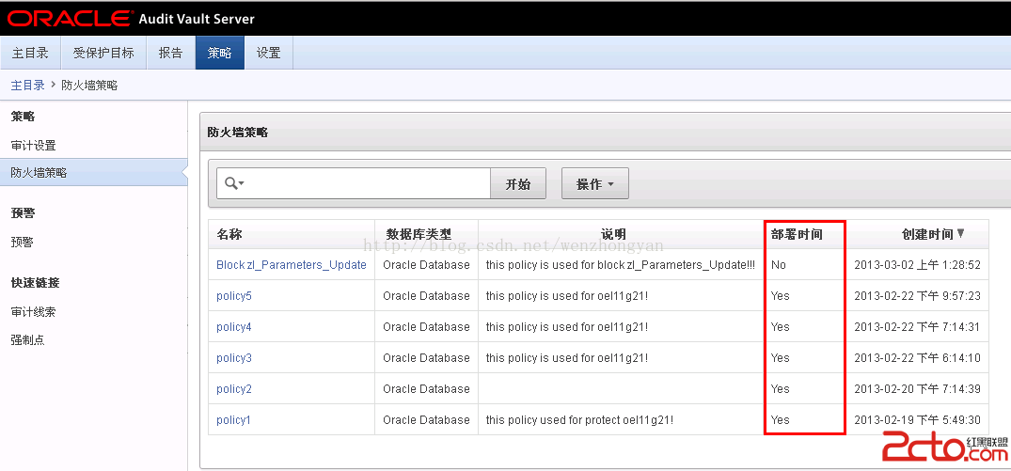The height and width of the screenshot is (471, 1011).
Task: Click Oracle Database cell in policy2 row
Action: (426, 388)
